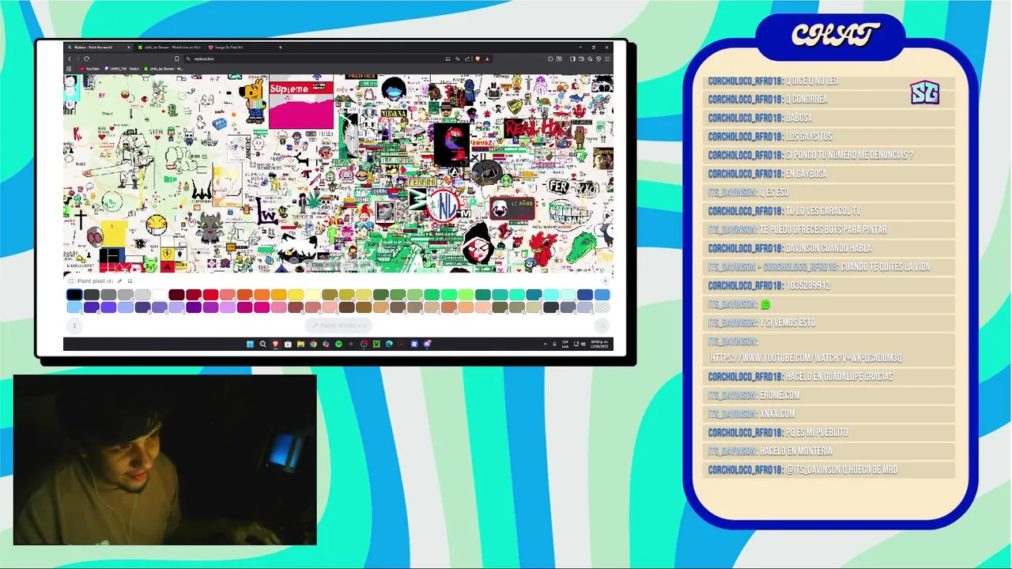
Task: Open Windows taskbar search
Action: point(262,344)
